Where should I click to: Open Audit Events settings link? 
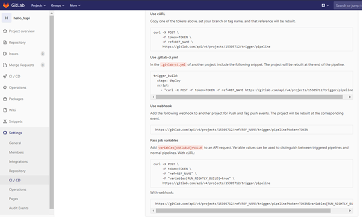click(x=19, y=208)
